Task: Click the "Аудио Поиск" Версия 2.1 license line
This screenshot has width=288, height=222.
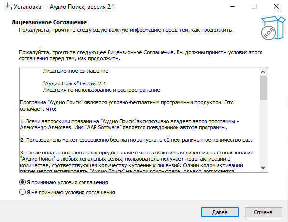Action: pos(75,83)
